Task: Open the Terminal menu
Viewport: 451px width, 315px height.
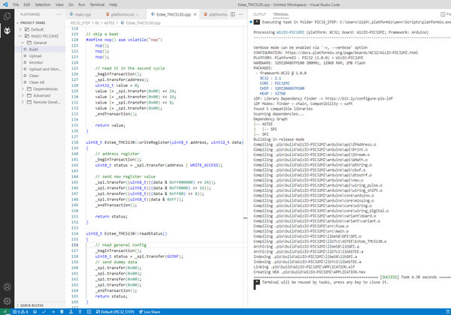Action: 97,4
